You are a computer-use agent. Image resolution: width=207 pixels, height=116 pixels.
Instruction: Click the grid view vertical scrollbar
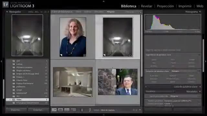[142, 46]
